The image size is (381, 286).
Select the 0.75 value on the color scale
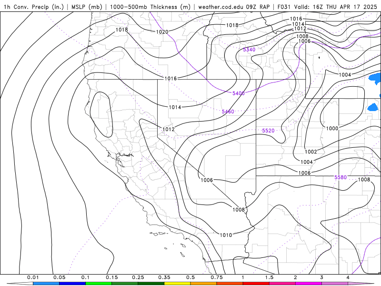[x=217, y=277]
